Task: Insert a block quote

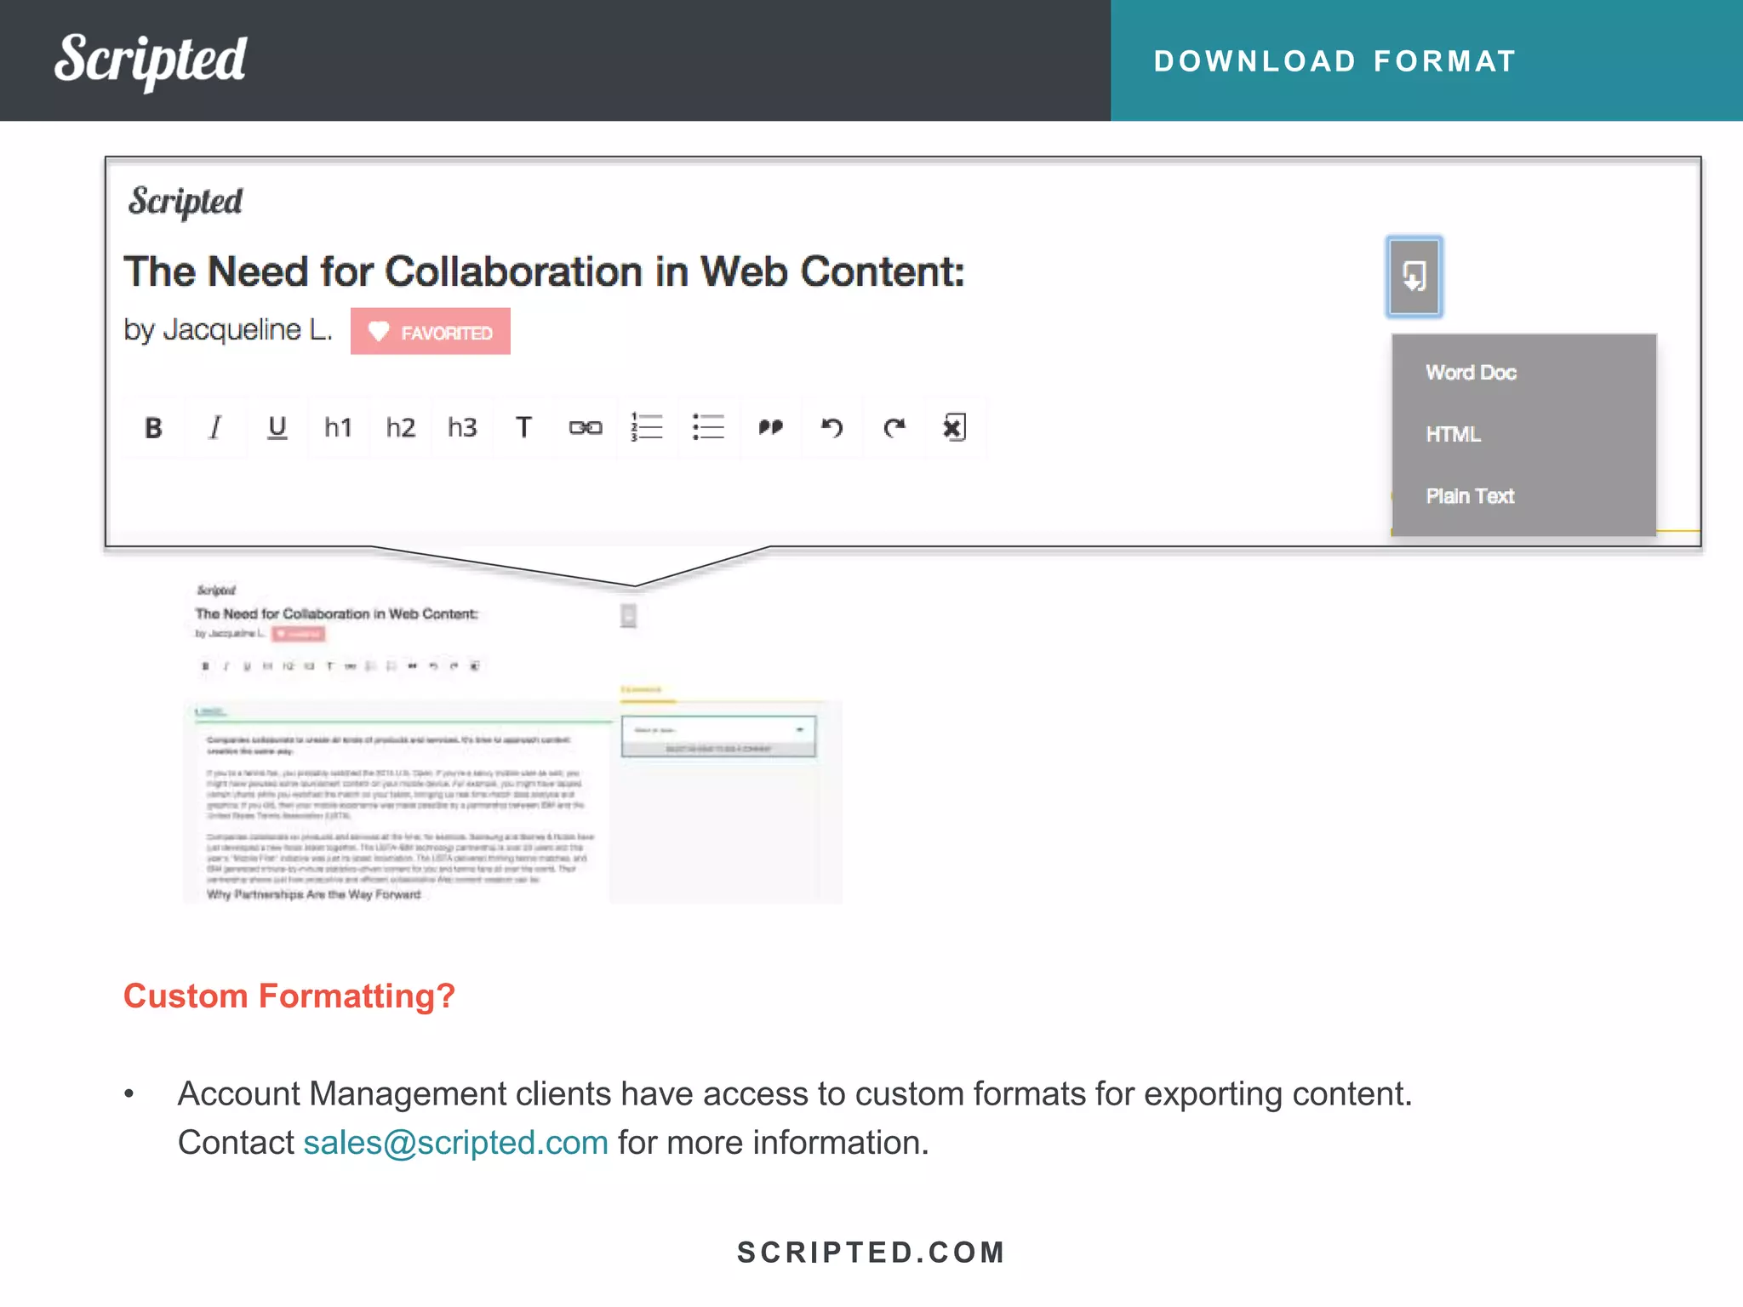Action: (x=770, y=427)
